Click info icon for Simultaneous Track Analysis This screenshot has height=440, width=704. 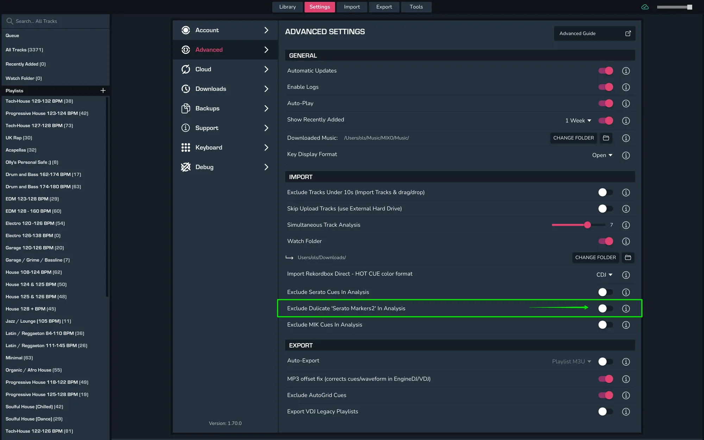click(x=626, y=225)
